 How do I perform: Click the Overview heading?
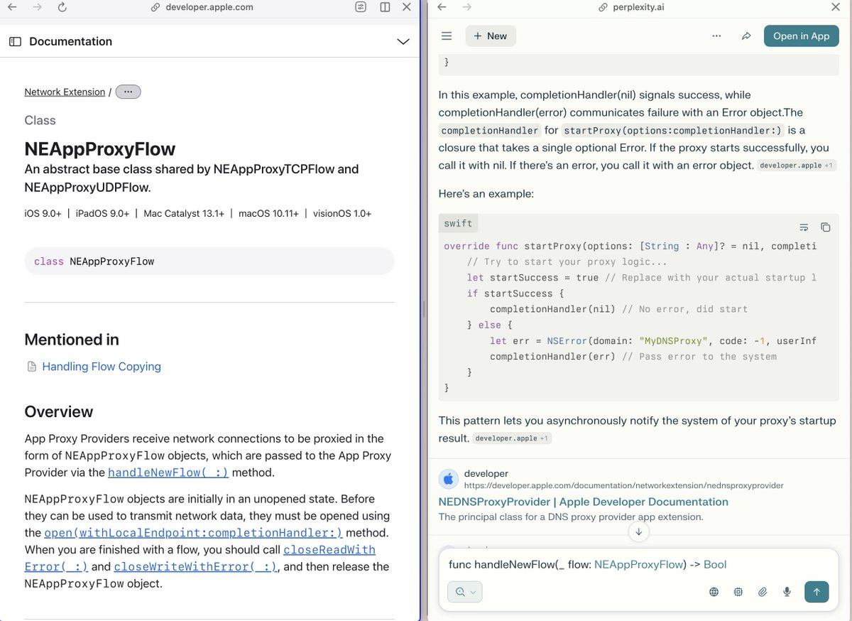[x=59, y=412]
